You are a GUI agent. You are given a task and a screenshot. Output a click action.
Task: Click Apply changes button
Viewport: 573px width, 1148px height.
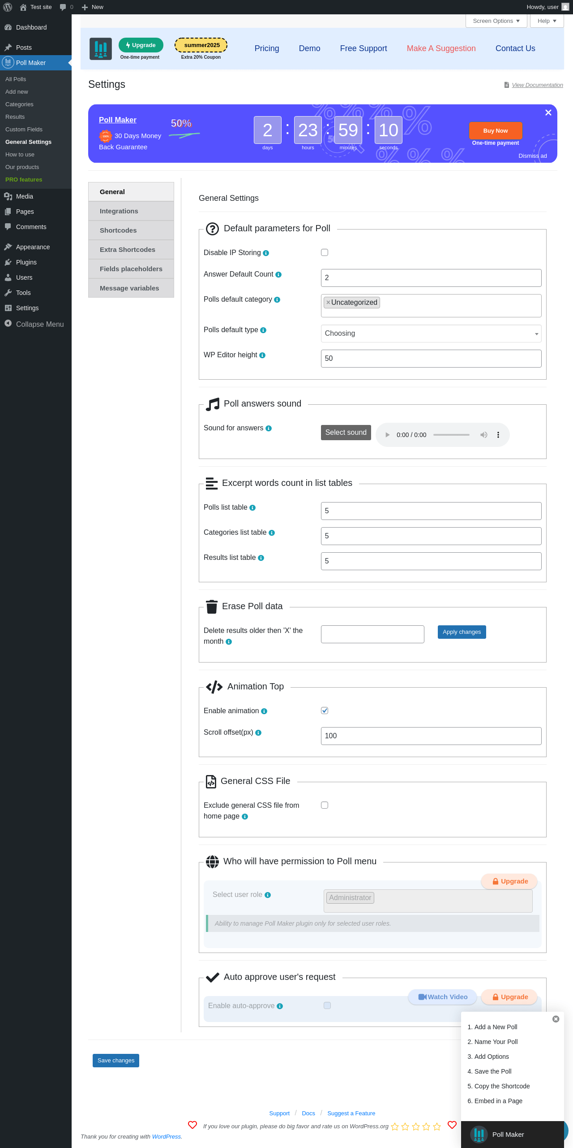(x=462, y=632)
